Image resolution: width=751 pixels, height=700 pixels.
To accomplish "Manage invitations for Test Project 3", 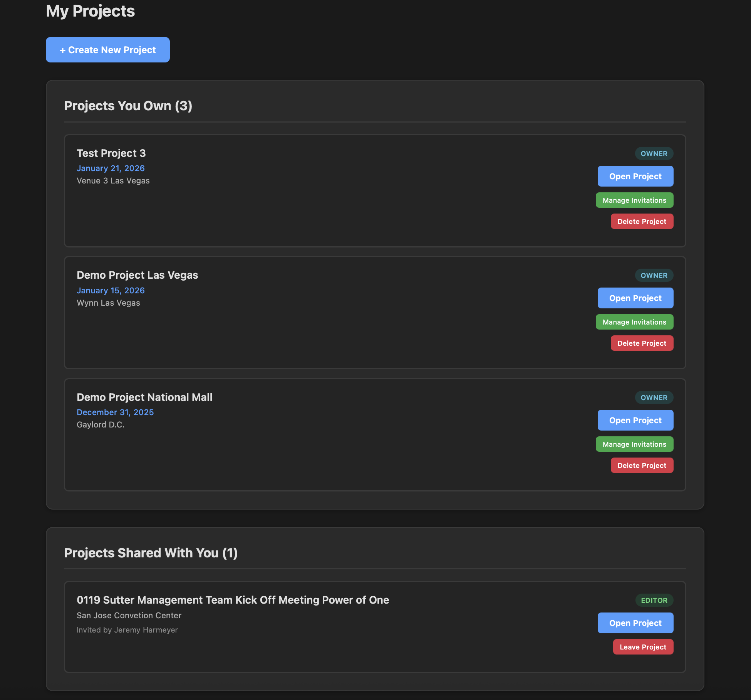I will (634, 200).
